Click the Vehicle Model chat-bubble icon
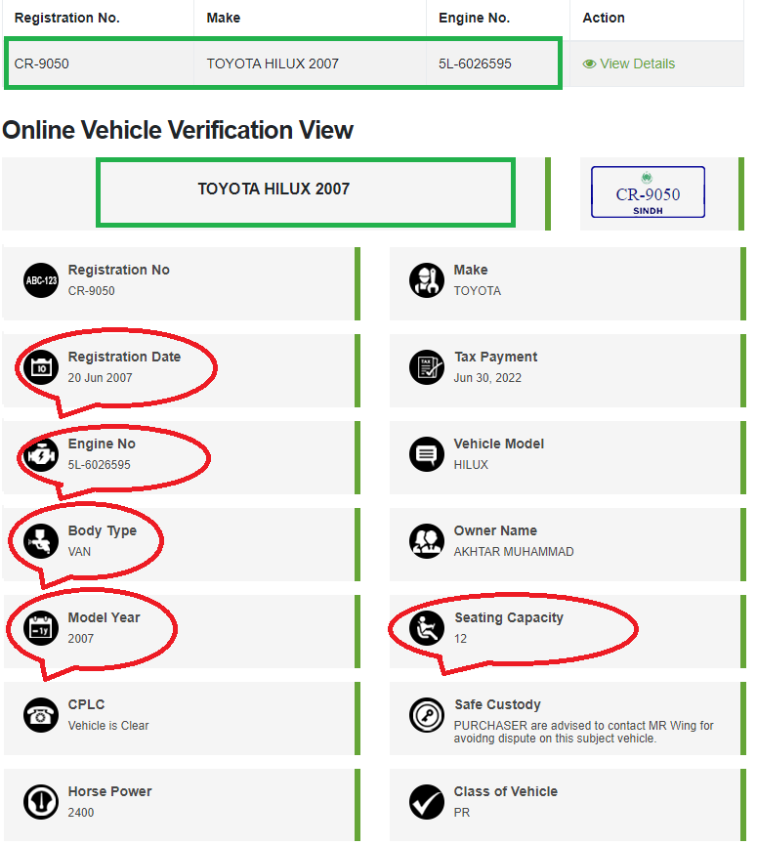The image size is (757, 845). 427,454
